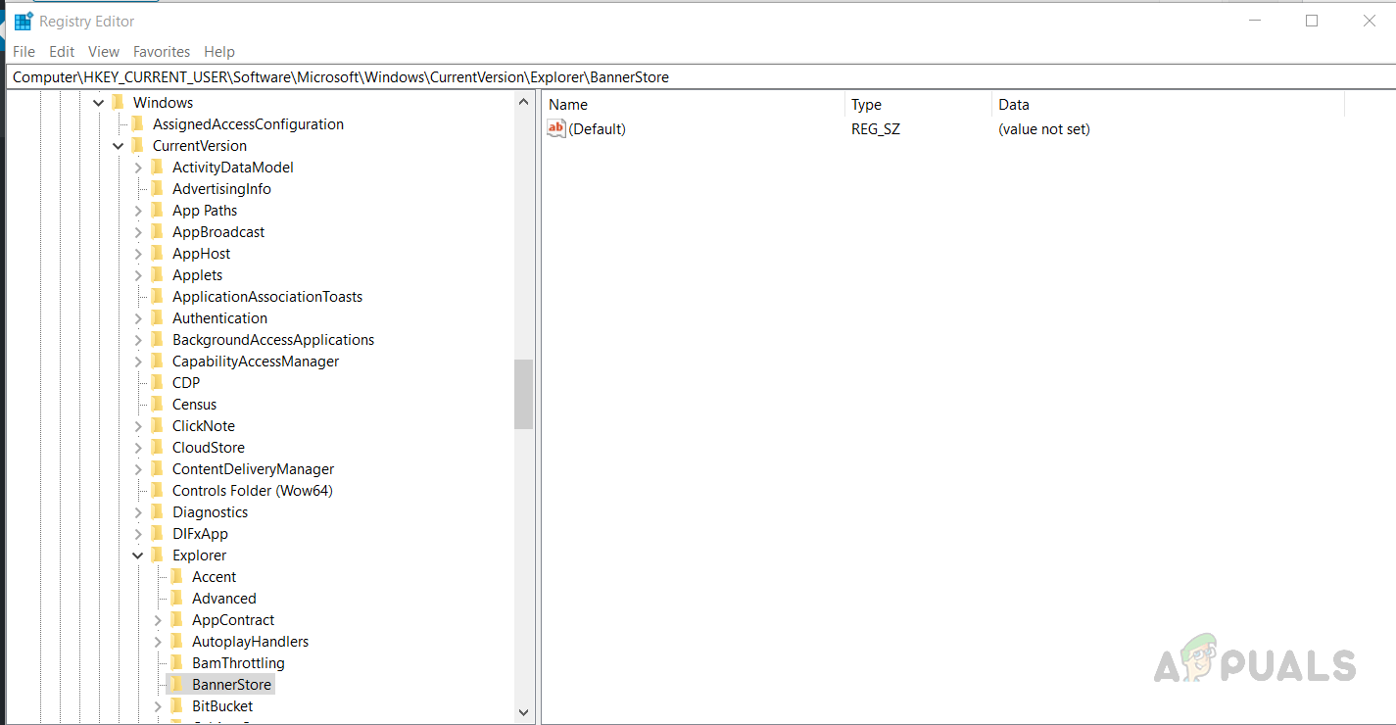This screenshot has height=725, width=1396.
Task: Open the View menu
Action: pos(104,51)
